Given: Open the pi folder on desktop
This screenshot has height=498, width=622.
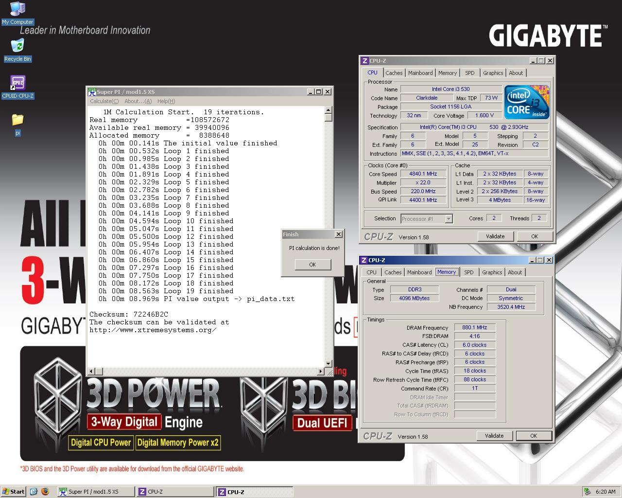Looking at the screenshot, I should 17,120.
